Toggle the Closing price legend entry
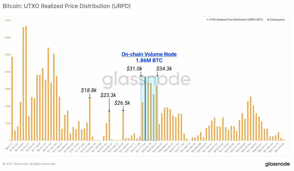This screenshot has width=294, height=171. (x=276, y=20)
